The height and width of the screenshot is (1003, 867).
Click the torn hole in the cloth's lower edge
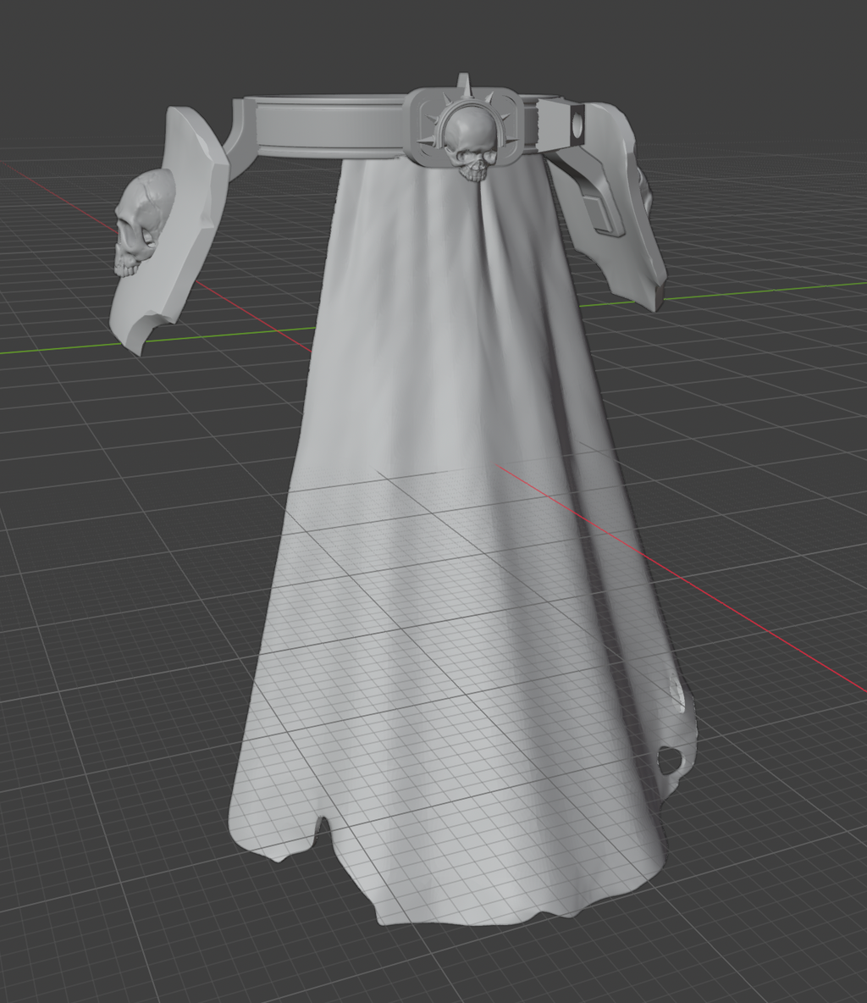670,759
